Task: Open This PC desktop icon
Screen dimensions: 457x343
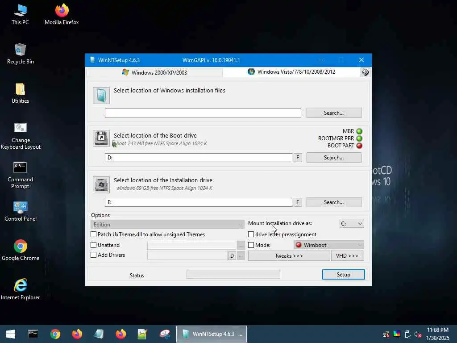Action: [x=20, y=15]
